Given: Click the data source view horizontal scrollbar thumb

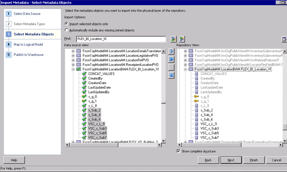Looking at the screenshot, I should tap(94, 145).
